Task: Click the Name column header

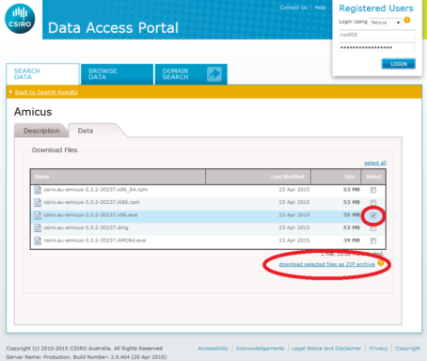Action: 118,177
